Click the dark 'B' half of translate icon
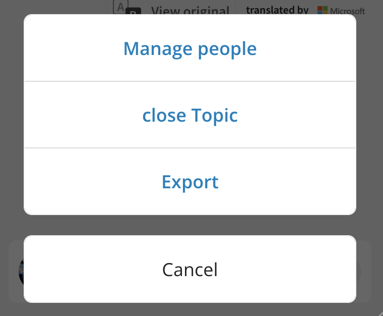This screenshot has height=316, width=383. [x=134, y=11]
